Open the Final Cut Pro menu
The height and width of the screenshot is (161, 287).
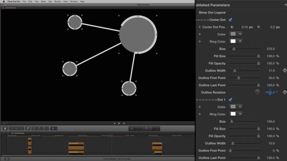[x=14, y=1]
